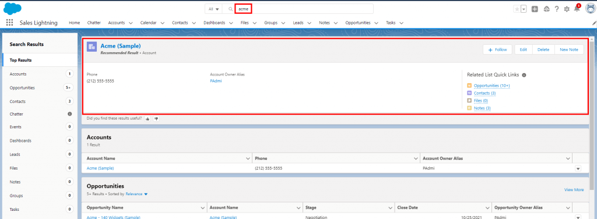
Task: Click the Edit button on Acme result
Action: (523, 50)
